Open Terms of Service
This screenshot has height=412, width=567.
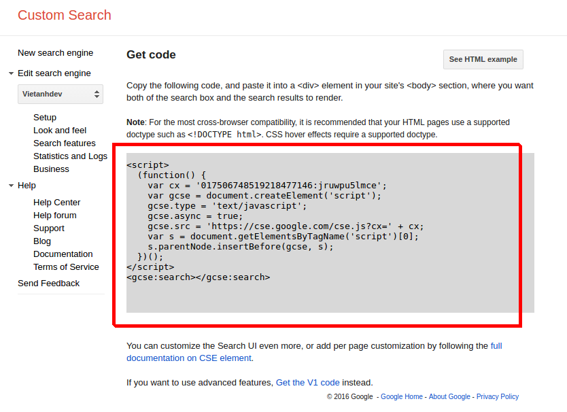pyautogui.click(x=66, y=267)
